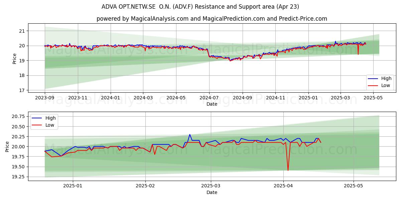Click the bottom chart x-axis label 2025-05
This screenshot has width=401, height=200.
pos(354,186)
